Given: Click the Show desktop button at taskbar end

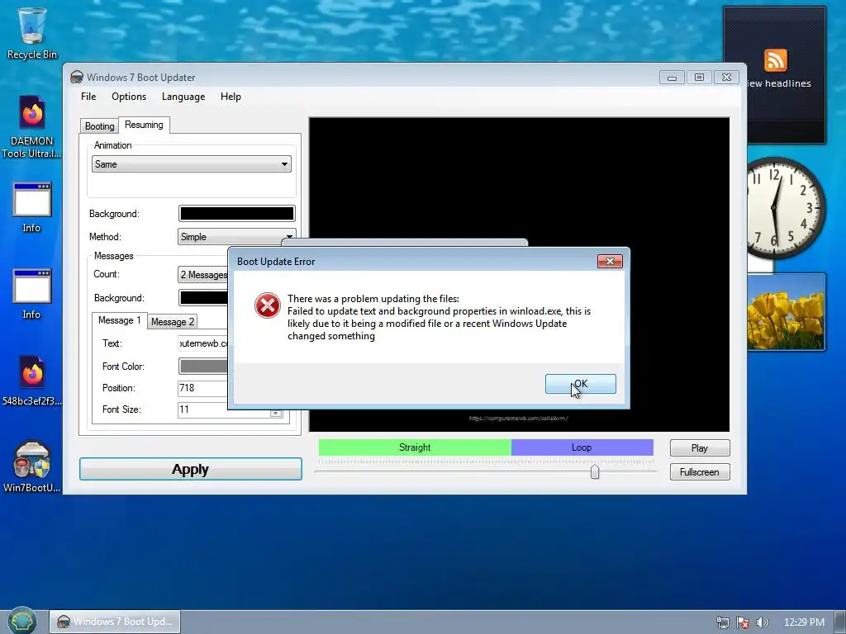Looking at the screenshot, I should [839, 622].
